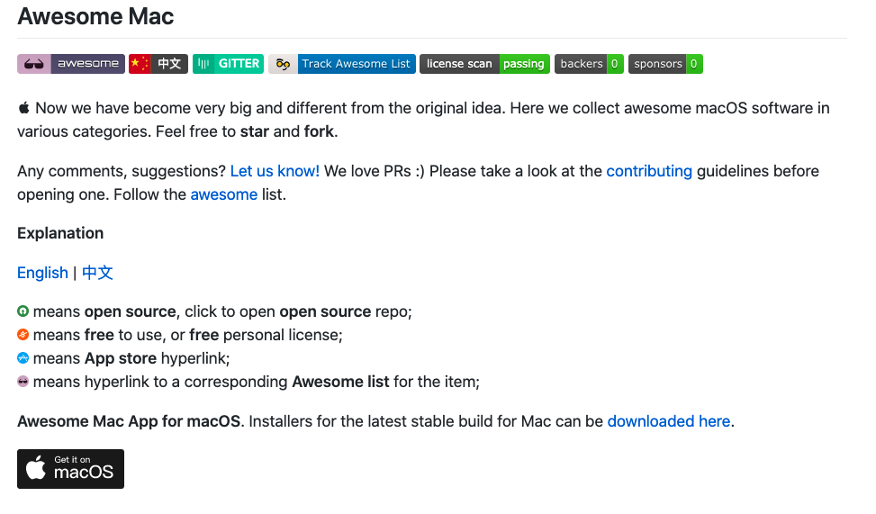Click the bold 'Awesome Mac App for macOS' text
This screenshot has height=514, width=876.
pyautogui.click(x=129, y=421)
